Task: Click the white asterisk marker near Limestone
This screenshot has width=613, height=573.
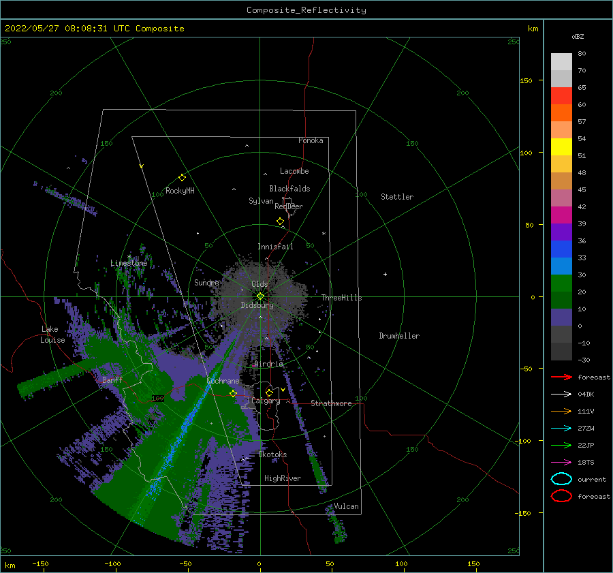Action: (x=129, y=257)
